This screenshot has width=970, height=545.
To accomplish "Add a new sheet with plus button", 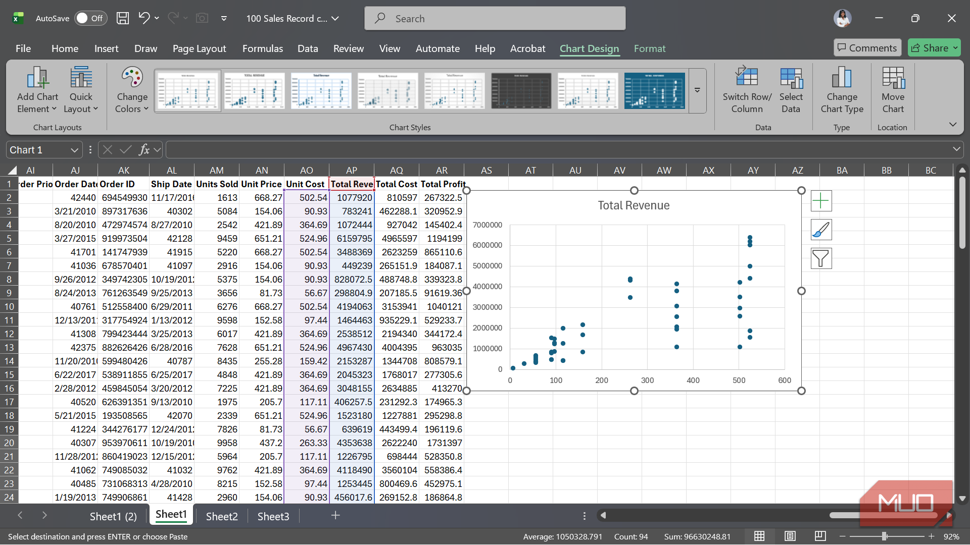I will coord(335,515).
